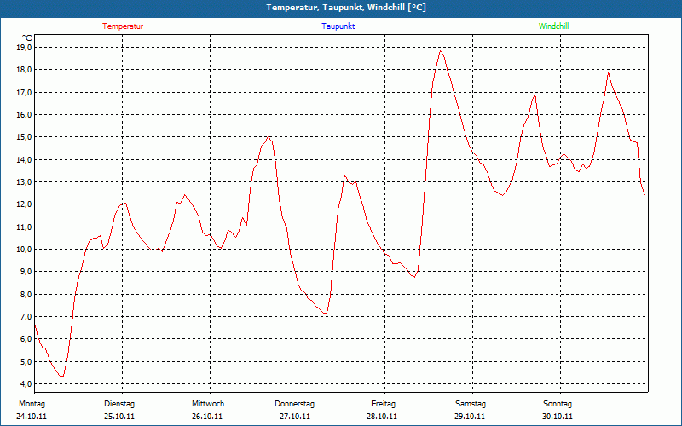
Task: Click the date 29.10.11
Action: click(470, 417)
